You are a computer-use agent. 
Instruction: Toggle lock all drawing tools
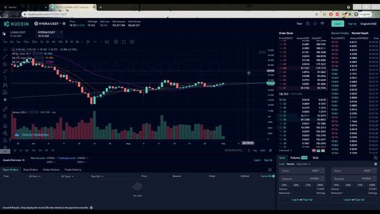point(5,140)
